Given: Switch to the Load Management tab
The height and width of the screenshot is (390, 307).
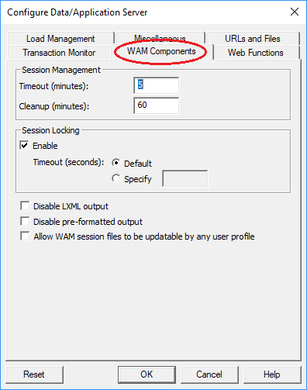Looking at the screenshot, I should click(60, 39).
